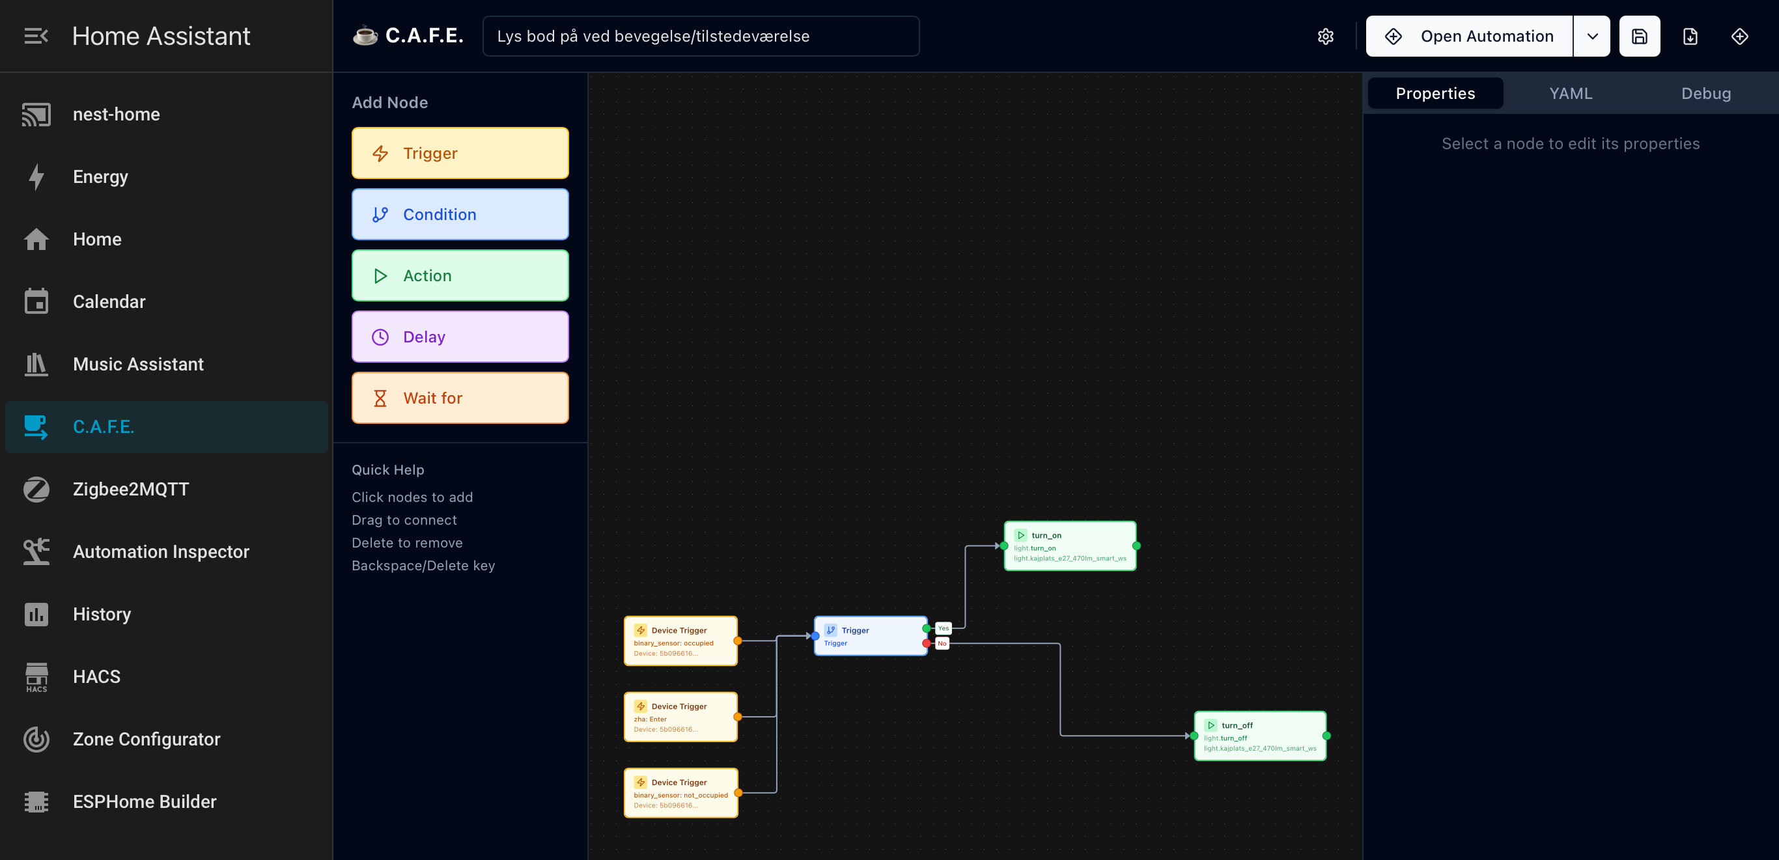The width and height of the screenshot is (1779, 860).
Task: Click the save floppy disk icon
Action: tap(1640, 36)
